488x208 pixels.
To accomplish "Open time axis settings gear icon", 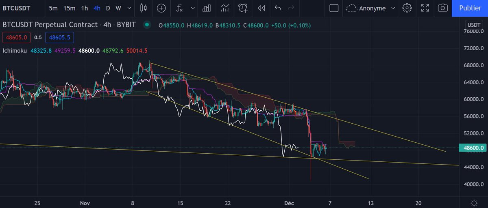I will [x=474, y=203].
